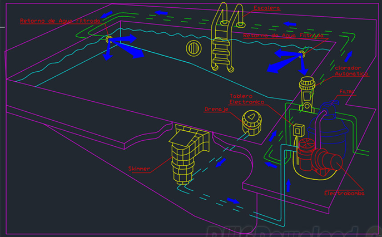This screenshot has width=382, height=237.
Task: Click "Retorno de Agua Filtrada" label below Escalera
Action: click(x=283, y=36)
